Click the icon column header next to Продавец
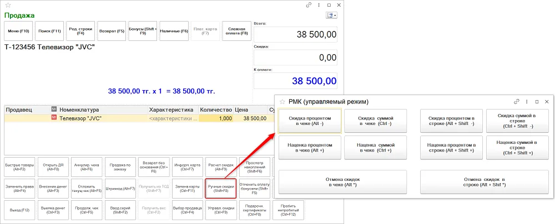The height and width of the screenshot is (224, 555). click(x=54, y=110)
